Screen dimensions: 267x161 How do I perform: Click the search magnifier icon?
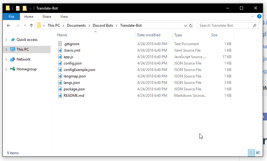[254, 26]
